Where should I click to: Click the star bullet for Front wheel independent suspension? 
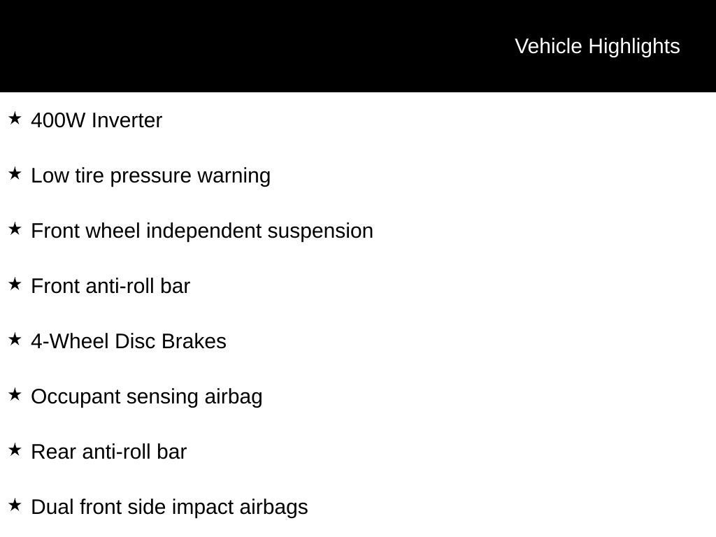[15, 229]
